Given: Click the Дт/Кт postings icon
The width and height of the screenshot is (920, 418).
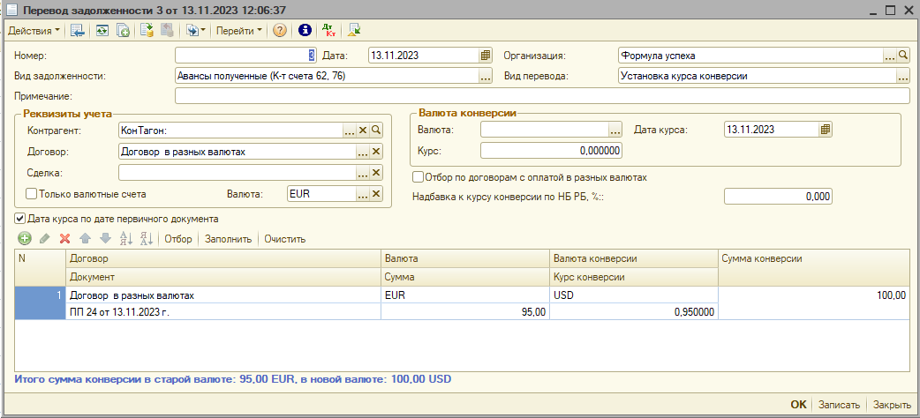Looking at the screenshot, I should (x=329, y=30).
